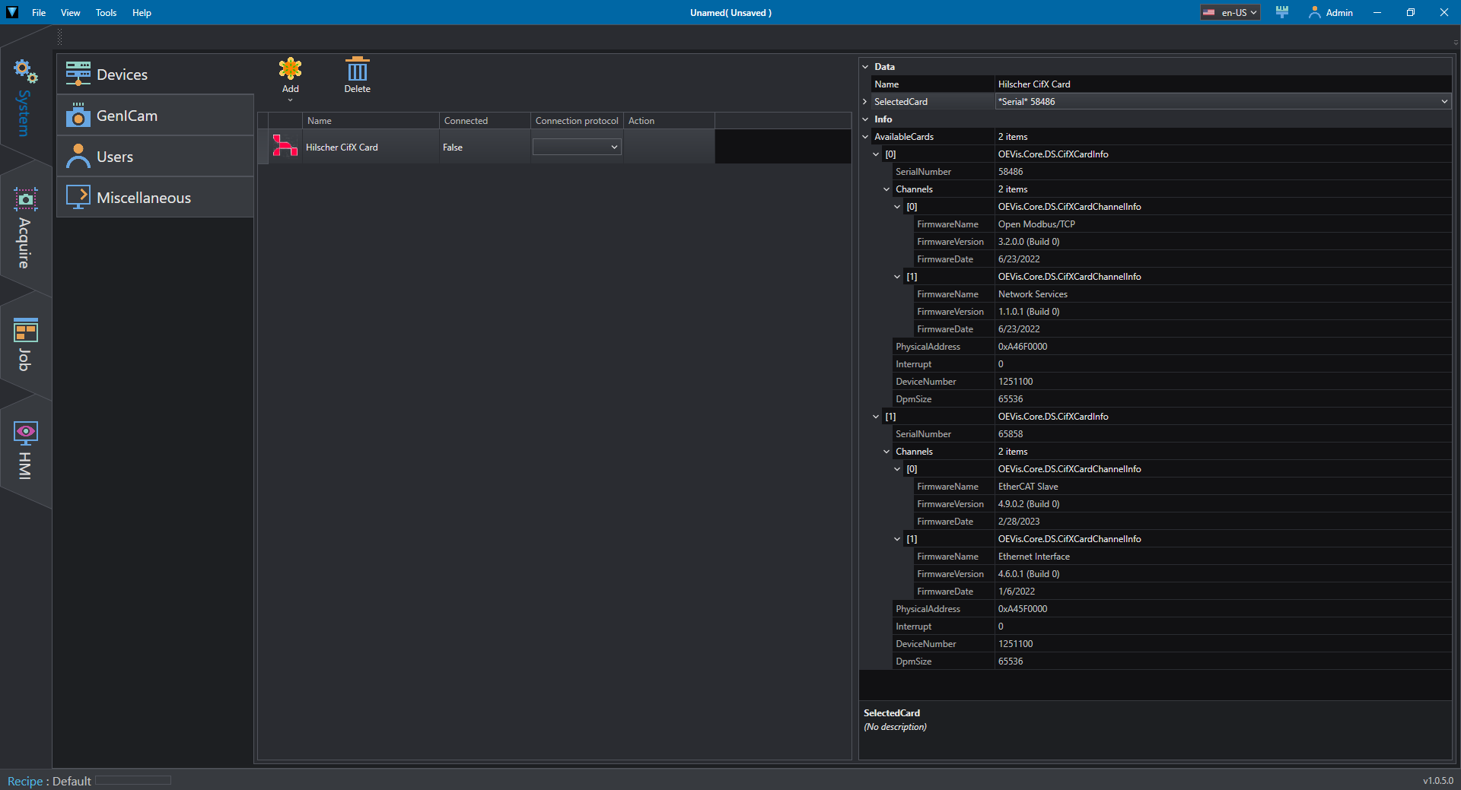
Task: Open the SelectedCard serial dropdown
Action: 1443,102
